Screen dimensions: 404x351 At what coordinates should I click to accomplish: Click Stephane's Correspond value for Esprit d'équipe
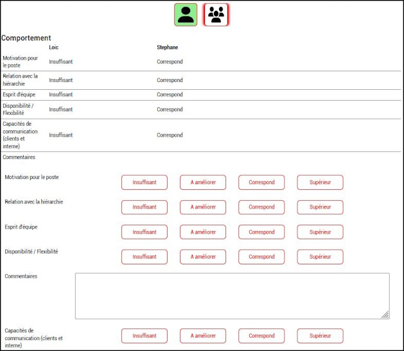pyautogui.click(x=170, y=94)
